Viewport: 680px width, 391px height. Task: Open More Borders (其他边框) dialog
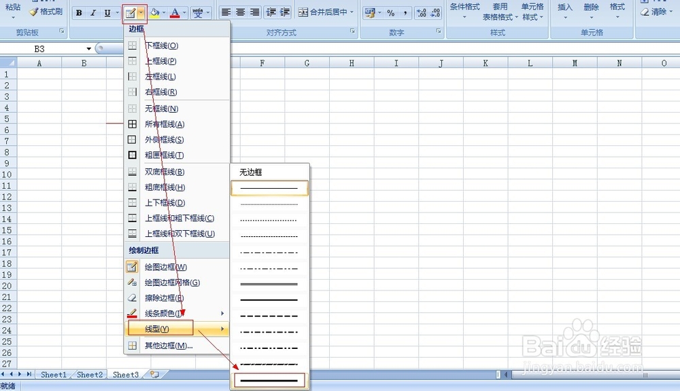coord(177,346)
